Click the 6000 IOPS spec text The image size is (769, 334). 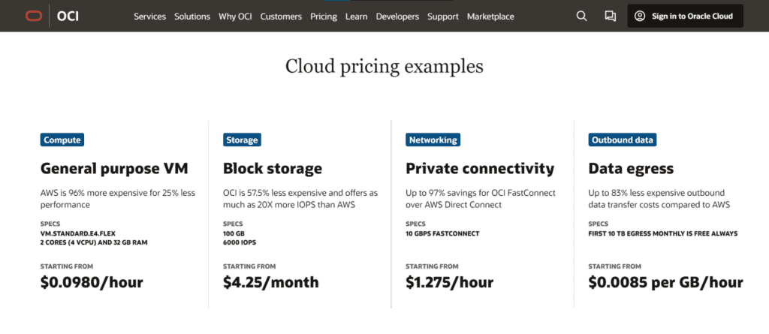(240, 242)
